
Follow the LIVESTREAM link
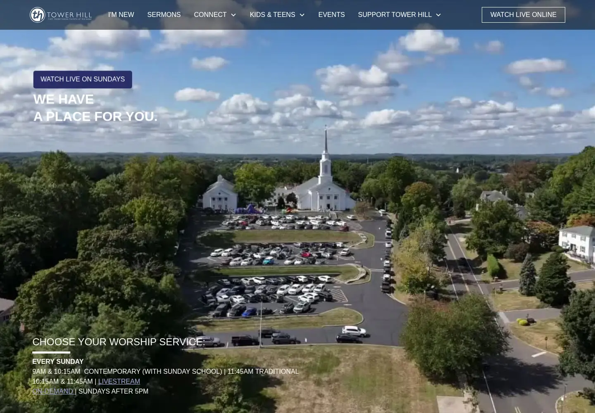[119, 381]
